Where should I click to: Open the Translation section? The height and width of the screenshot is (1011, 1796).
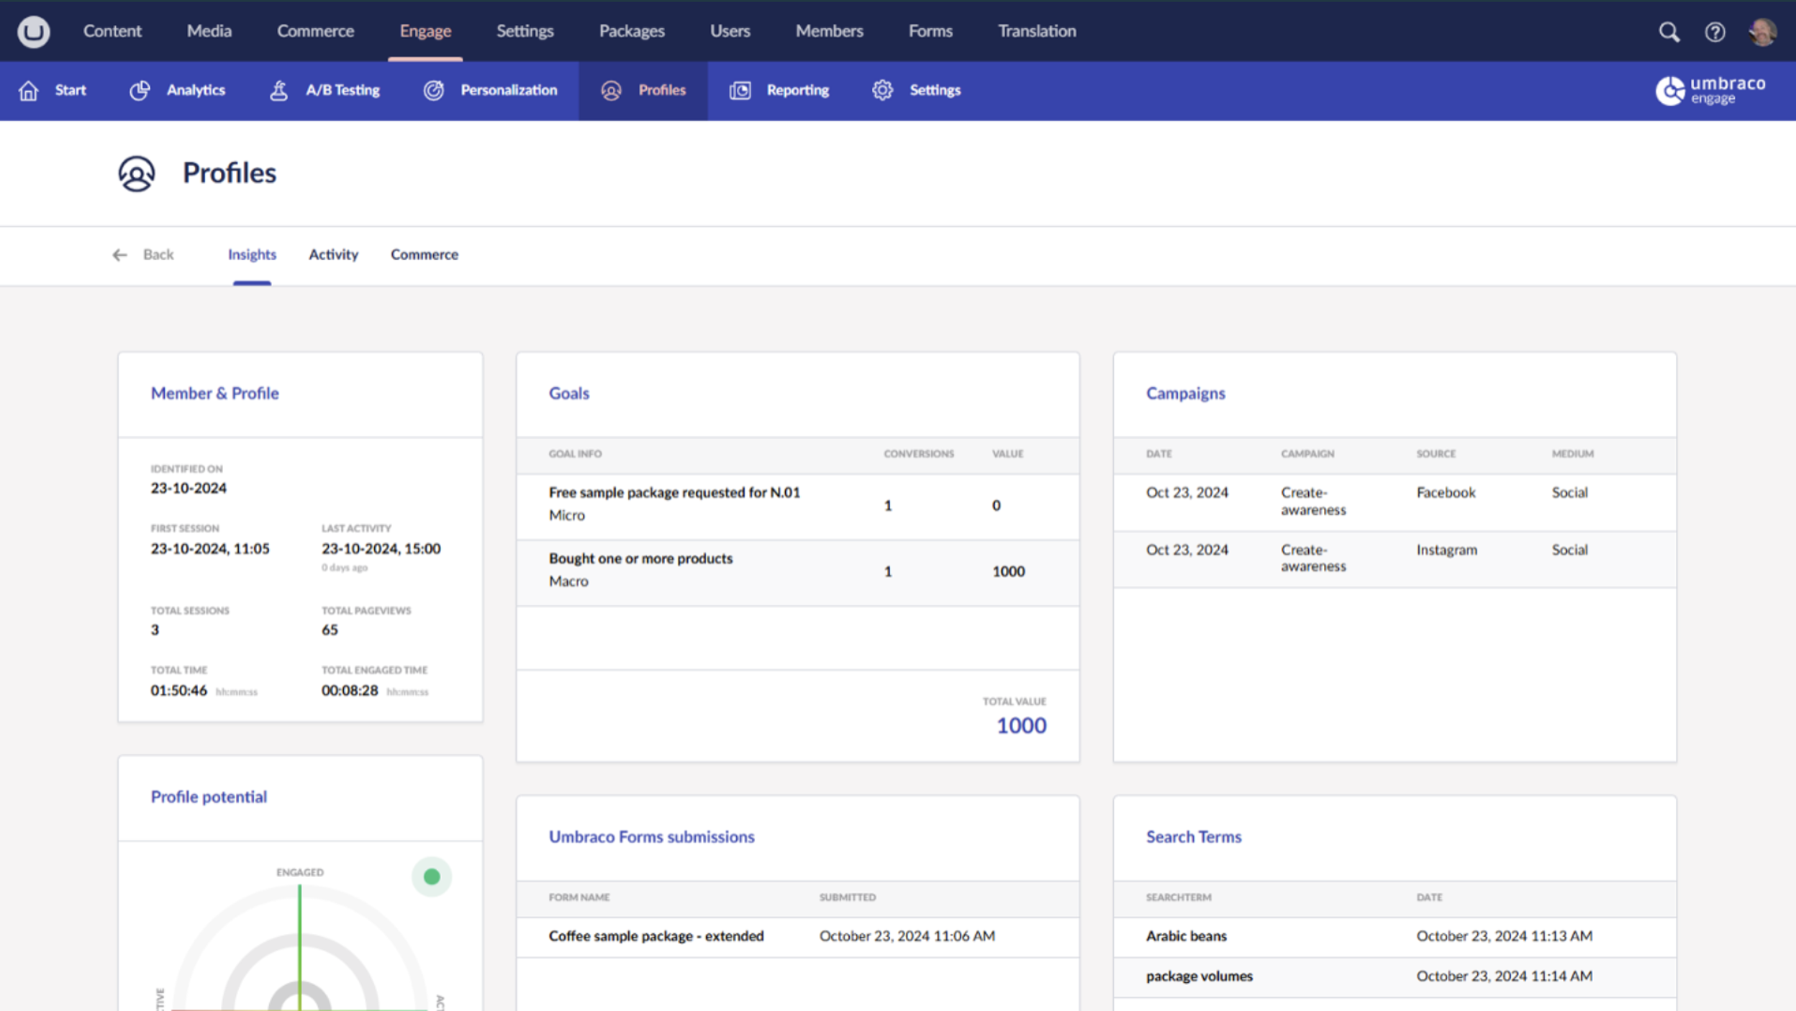(x=1037, y=31)
